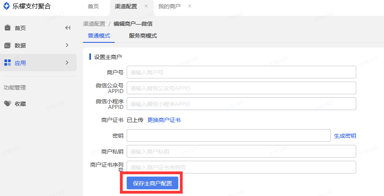Switch to the 渠道配置 top tab

tap(126, 6)
